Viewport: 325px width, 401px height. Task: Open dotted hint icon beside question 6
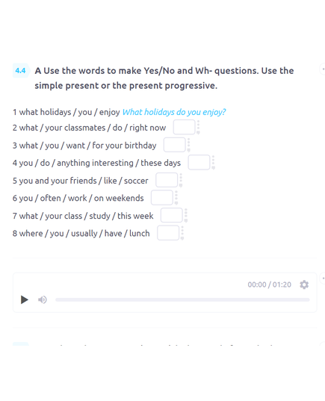point(176,197)
